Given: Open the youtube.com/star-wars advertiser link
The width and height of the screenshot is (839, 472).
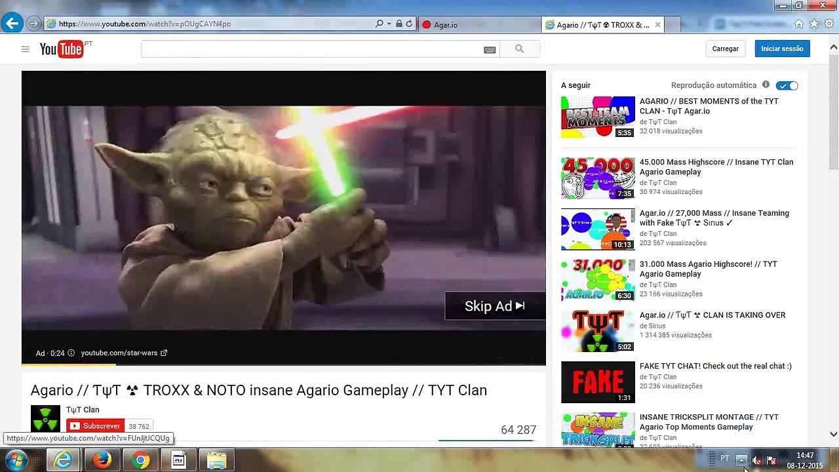Looking at the screenshot, I should point(124,353).
